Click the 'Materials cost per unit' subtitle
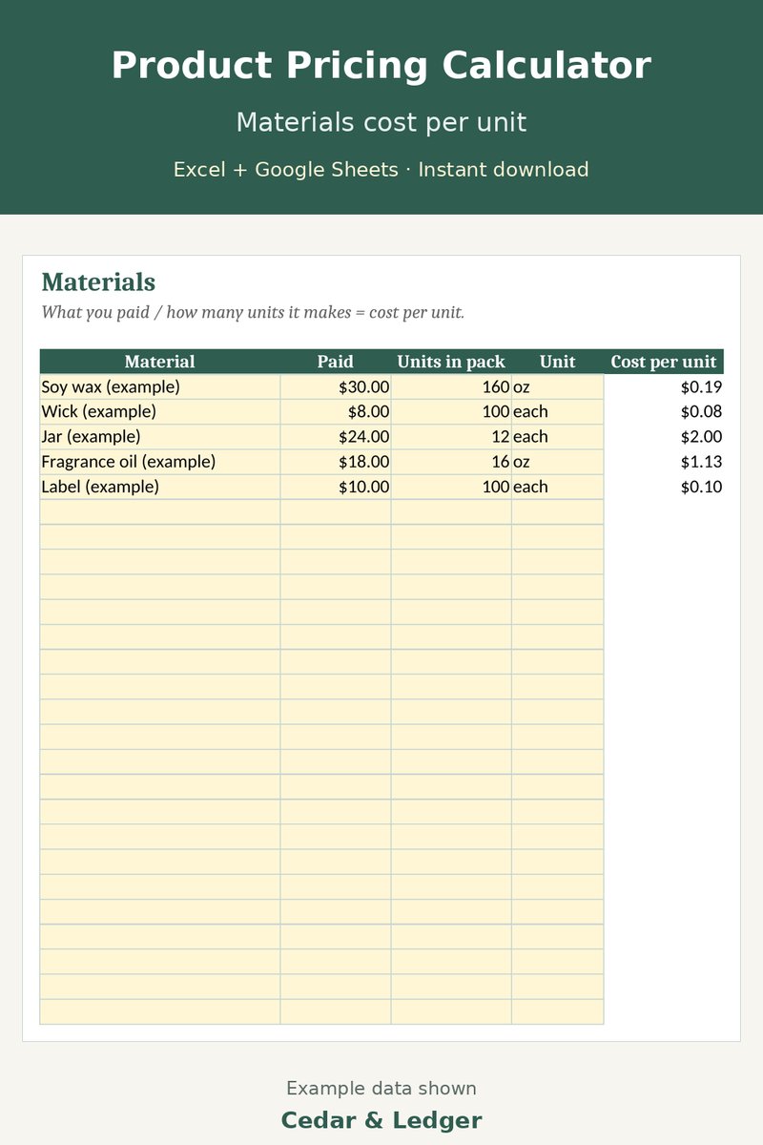Viewport: 763px width, 1145px height. point(381,123)
